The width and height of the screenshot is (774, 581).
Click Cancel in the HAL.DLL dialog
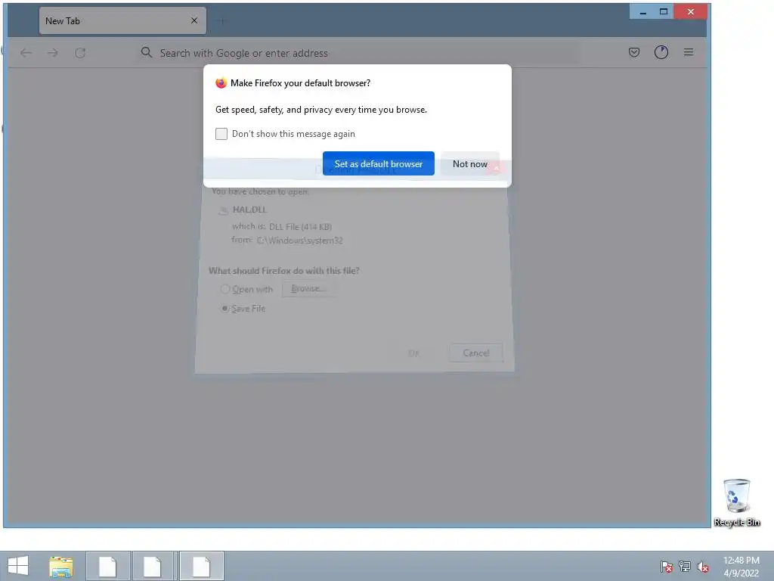tap(476, 353)
